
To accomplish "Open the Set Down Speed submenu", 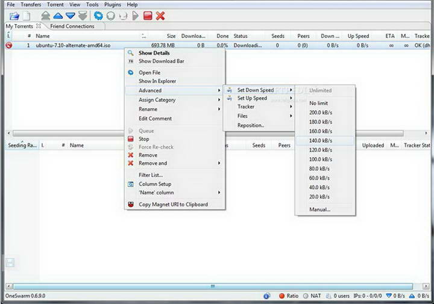I will point(259,90).
